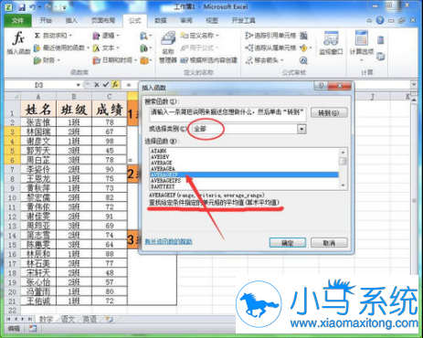Open customize quick access toolbar arrow
This screenshot has height=338, width=423.
click(64, 7)
